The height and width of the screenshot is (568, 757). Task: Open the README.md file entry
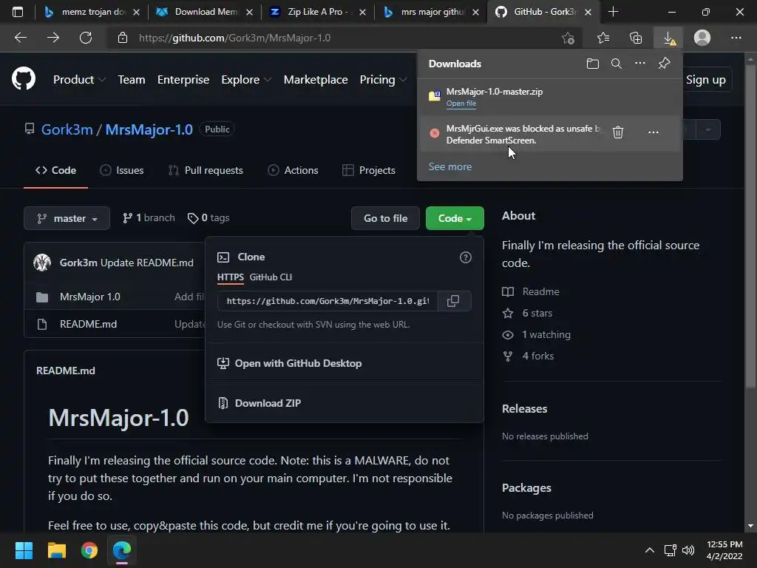[89, 324]
